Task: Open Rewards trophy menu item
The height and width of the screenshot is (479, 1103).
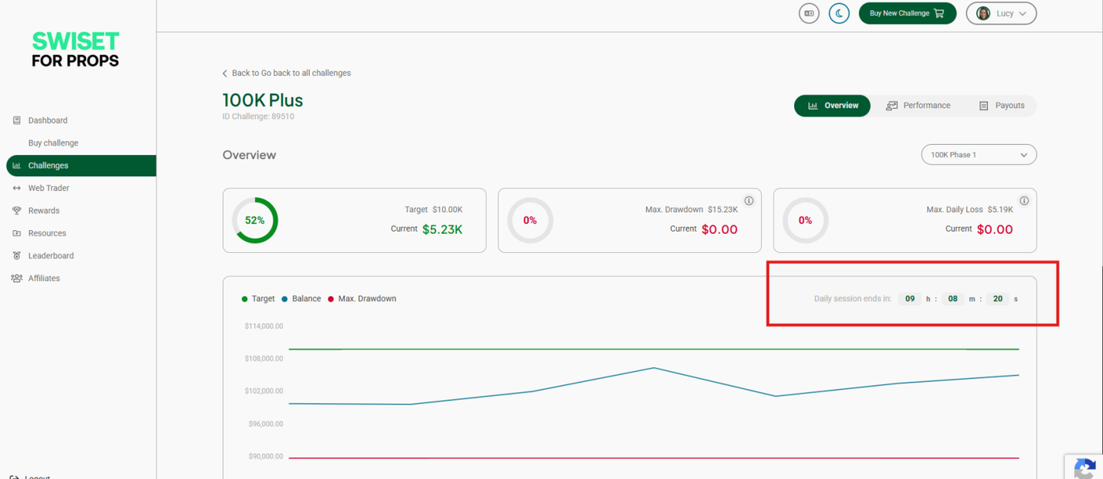Action: point(43,211)
